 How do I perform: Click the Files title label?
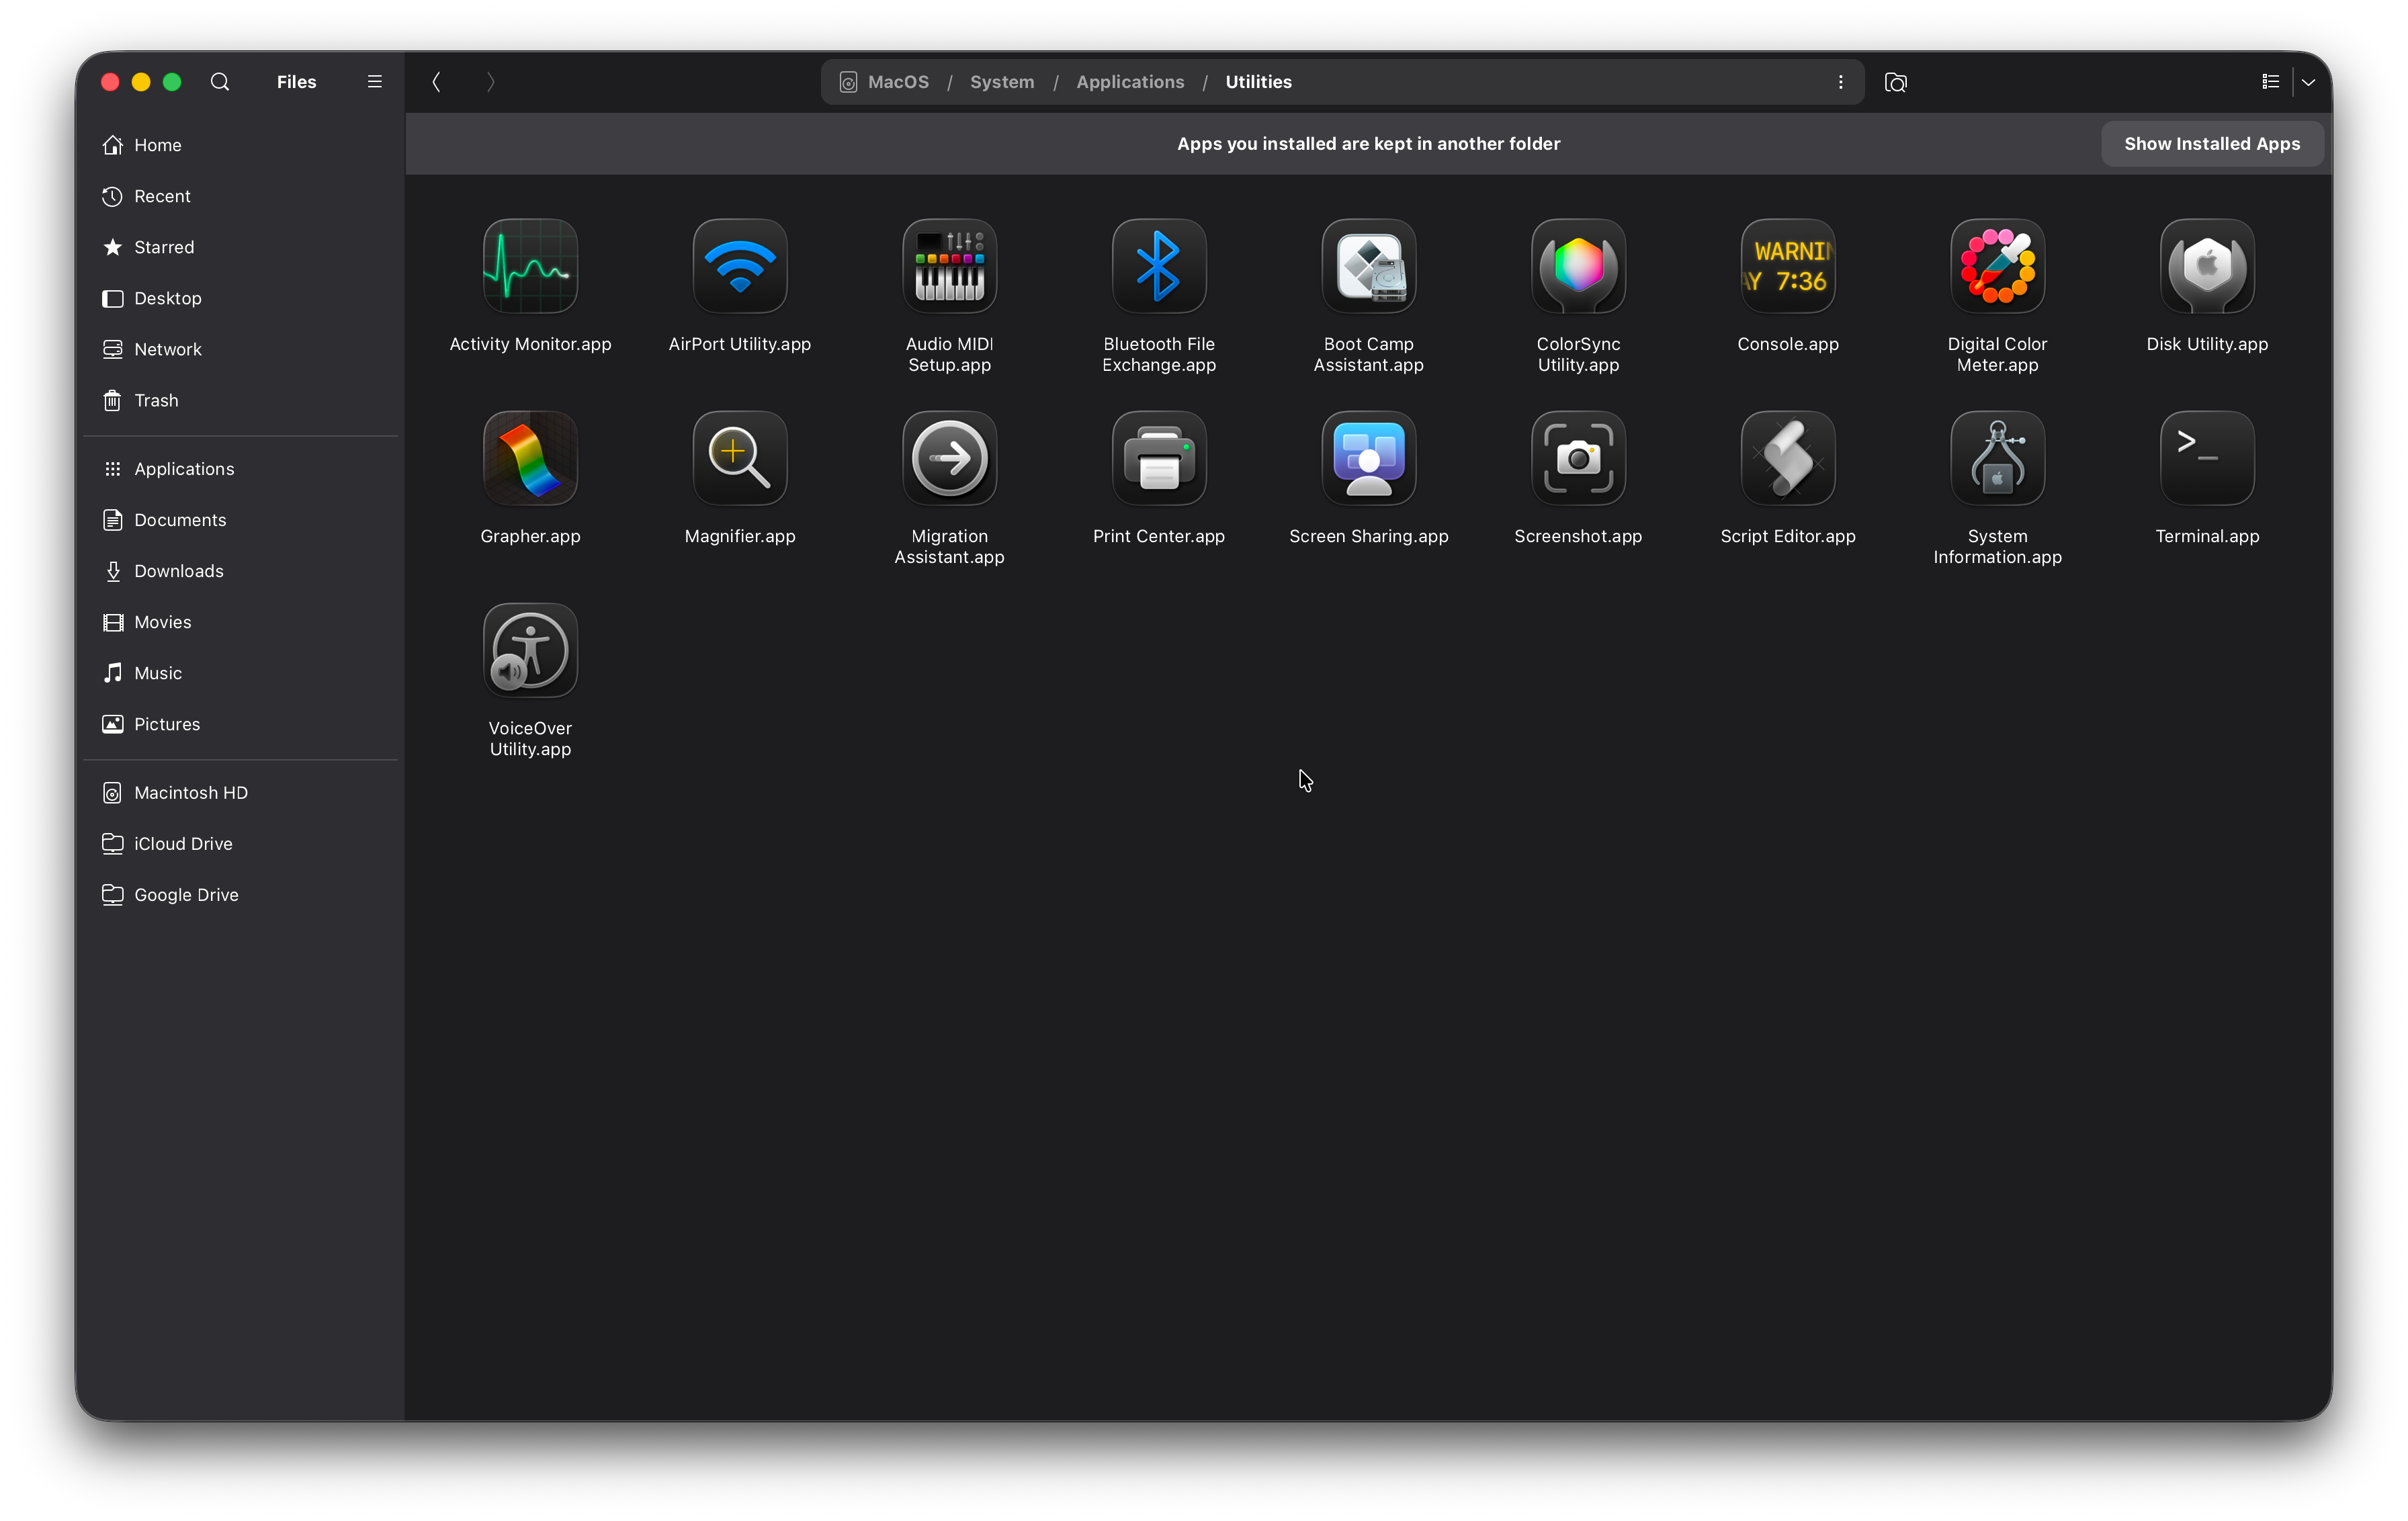coord(296,82)
